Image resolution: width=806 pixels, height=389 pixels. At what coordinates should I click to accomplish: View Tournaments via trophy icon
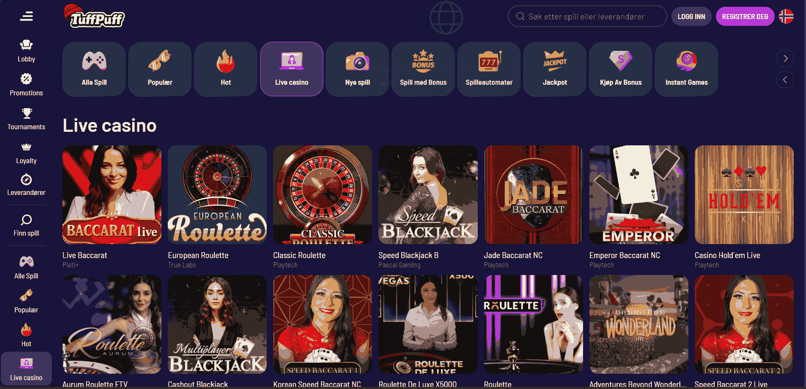pos(26,113)
